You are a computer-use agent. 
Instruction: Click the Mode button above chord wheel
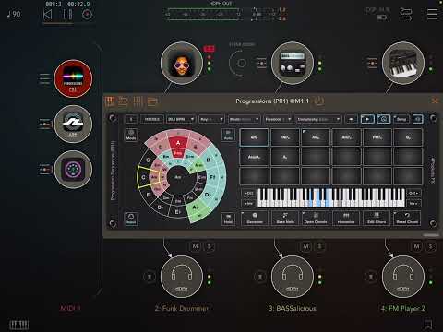131,135
